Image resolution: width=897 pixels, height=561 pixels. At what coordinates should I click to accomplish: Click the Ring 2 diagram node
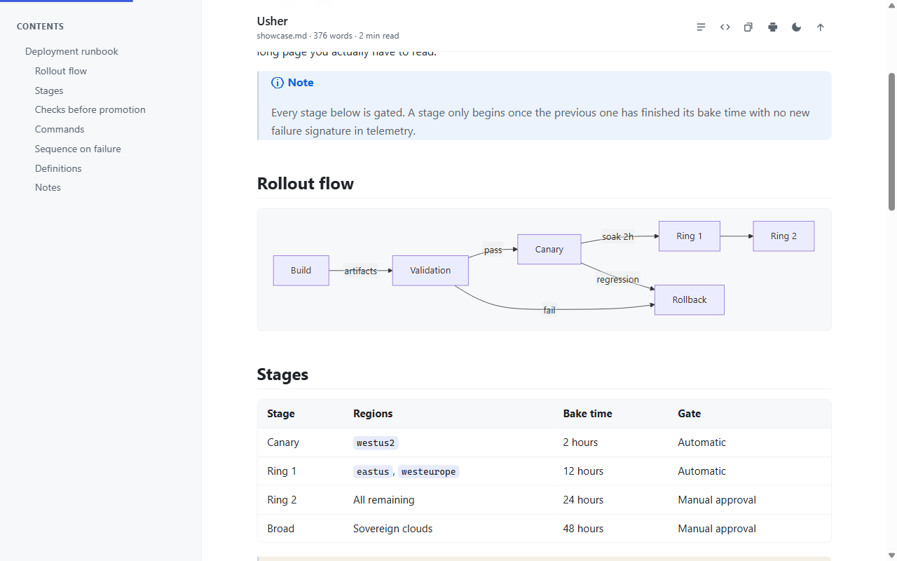tap(783, 236)
